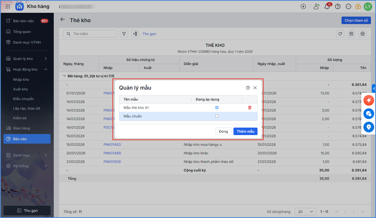Click the Đóng button
The height and width of the screenshot is (218, 376).
pos(223,131)
